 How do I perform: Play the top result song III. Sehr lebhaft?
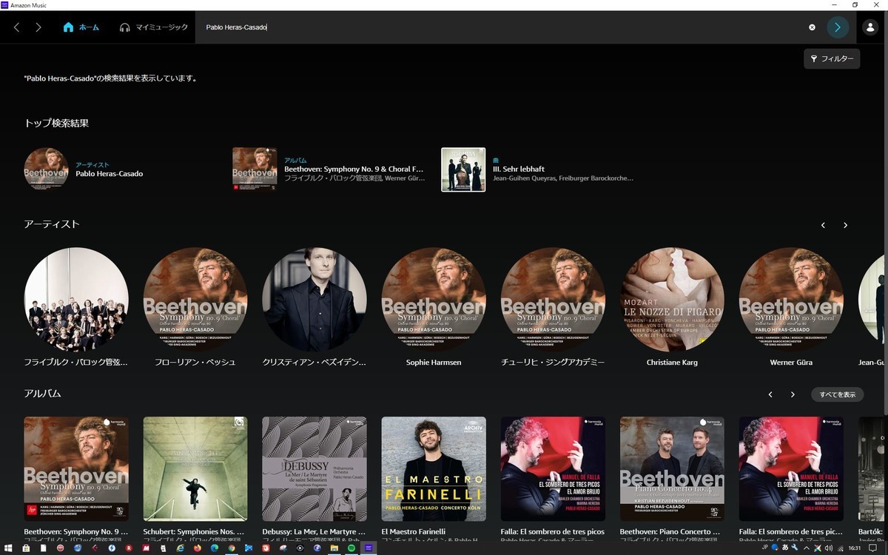coord(519,169)
